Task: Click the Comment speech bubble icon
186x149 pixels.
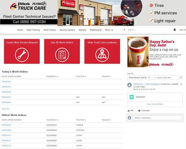Action: pyautogui.click(x=139, y=111)
